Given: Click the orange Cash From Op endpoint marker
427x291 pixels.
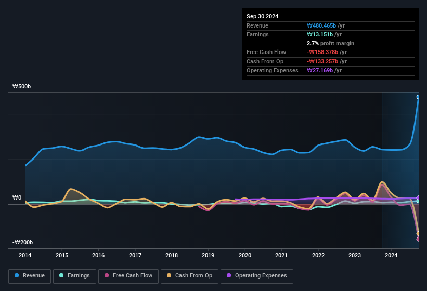Looking at the screenshot, I should (x=418, y=233).
